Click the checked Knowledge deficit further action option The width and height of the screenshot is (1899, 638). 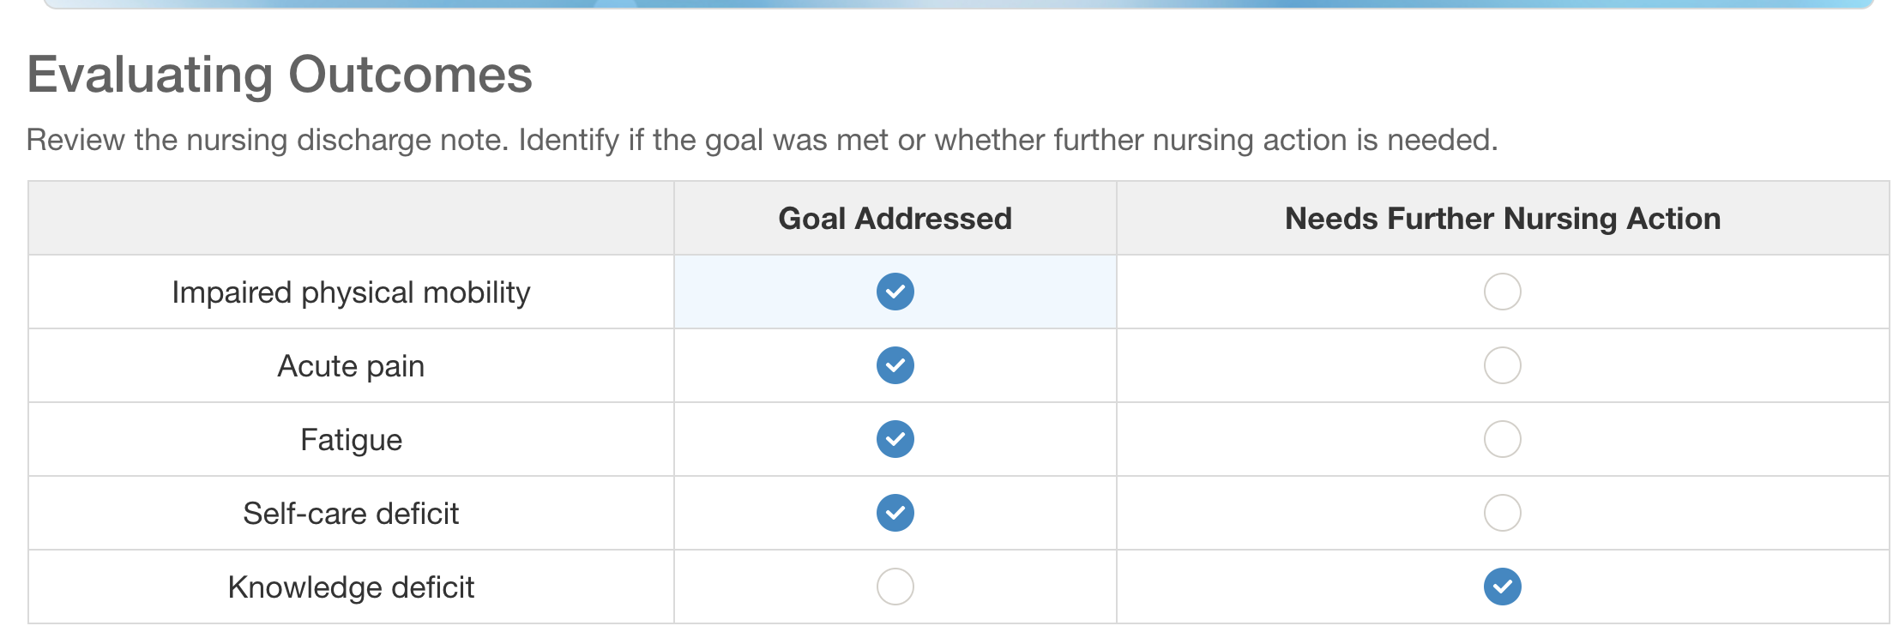pos(1502,587)
